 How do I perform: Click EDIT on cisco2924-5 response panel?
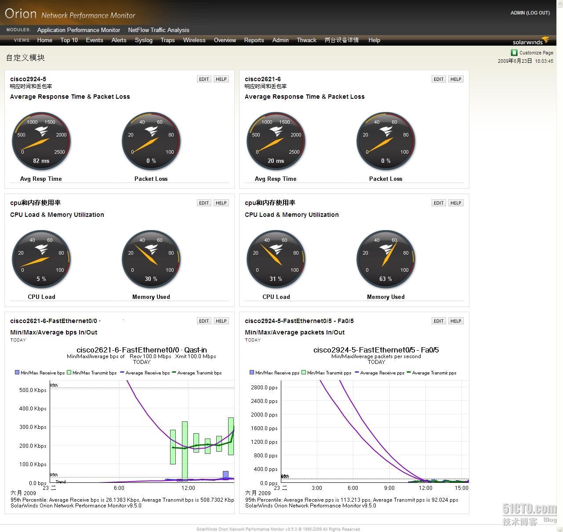point(204,79)
